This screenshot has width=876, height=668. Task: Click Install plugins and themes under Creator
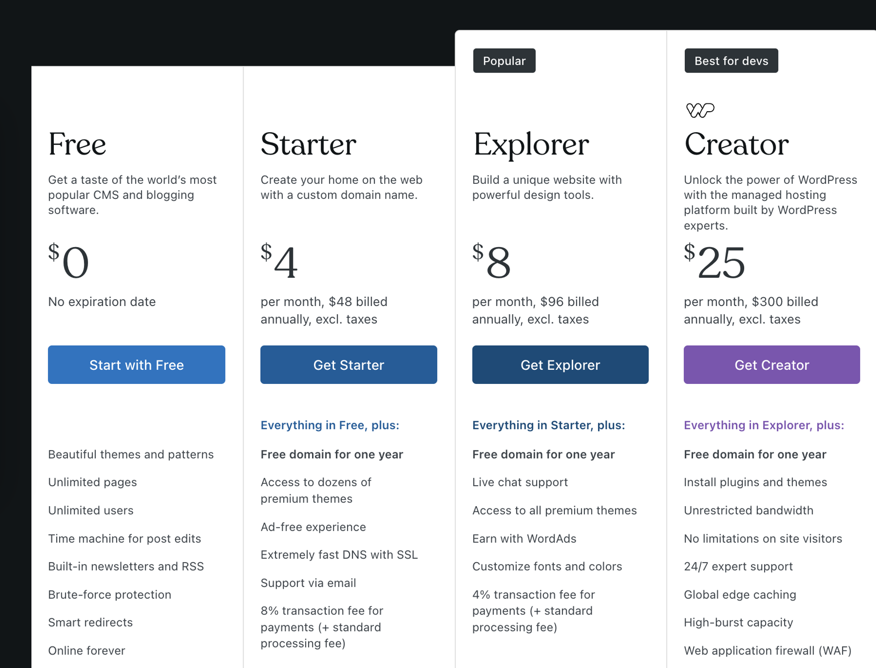click(x=755, y=482)
